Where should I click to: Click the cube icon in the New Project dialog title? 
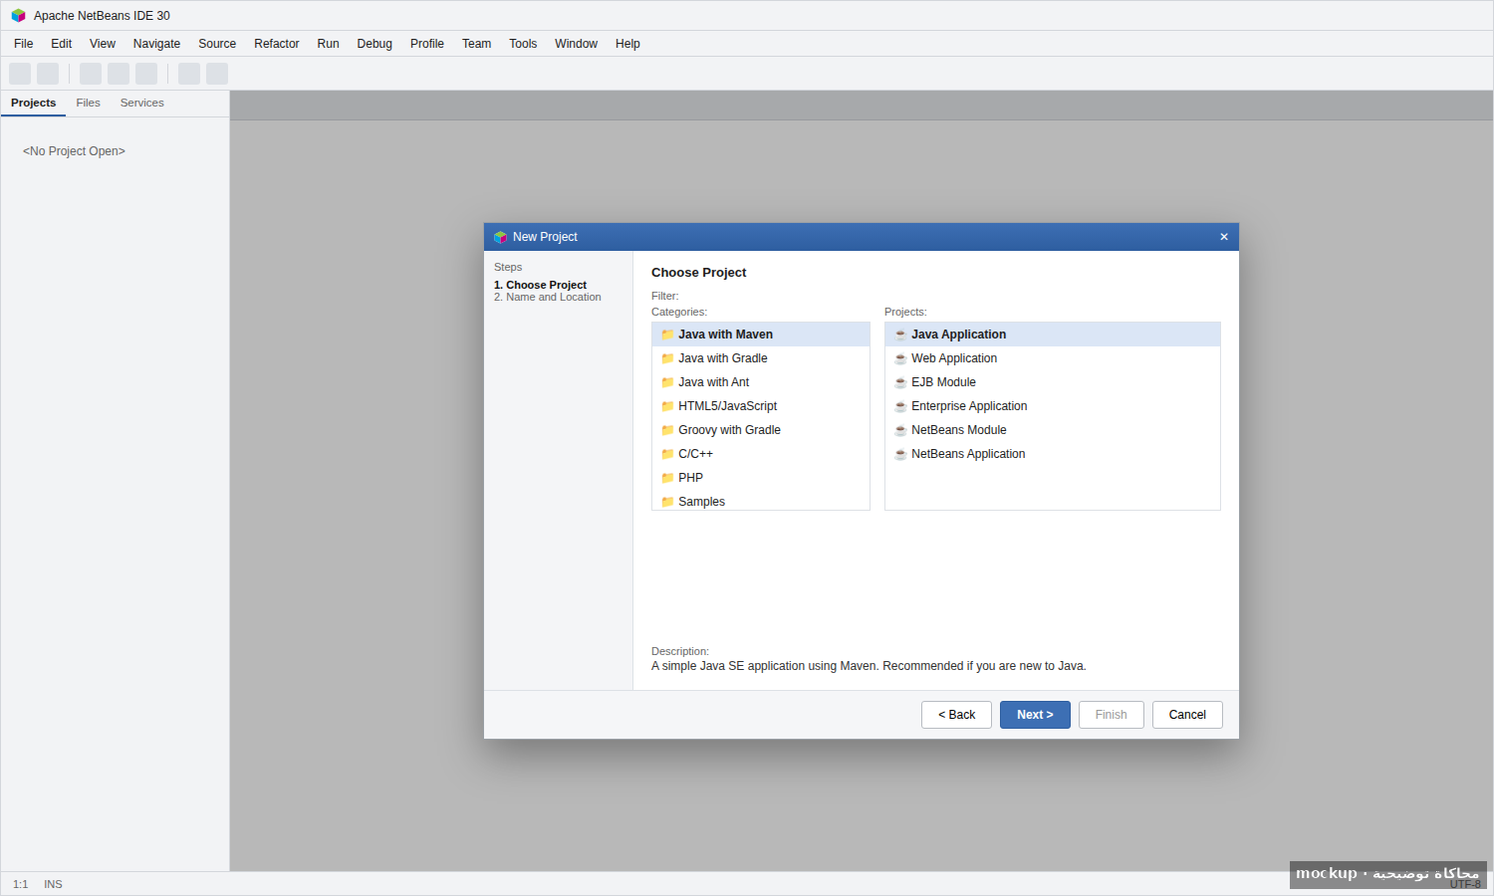500,237
